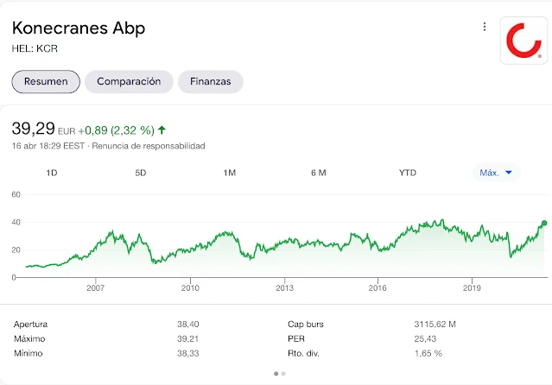The image size is (552, 385).
Task: Click the Mínimo value 38,33
Action: (188, 353)
